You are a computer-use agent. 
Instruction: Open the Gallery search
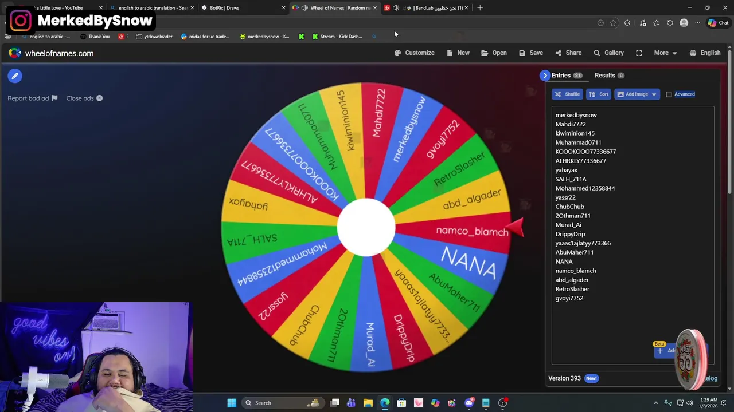[608, 53]
